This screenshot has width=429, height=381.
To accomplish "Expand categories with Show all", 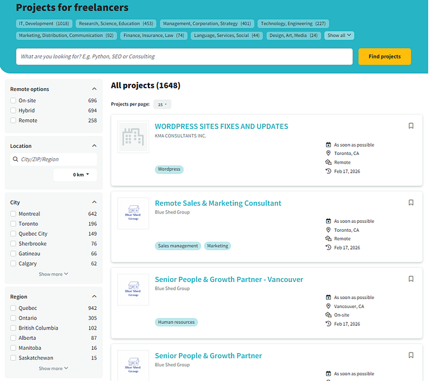I will (339, 36).
